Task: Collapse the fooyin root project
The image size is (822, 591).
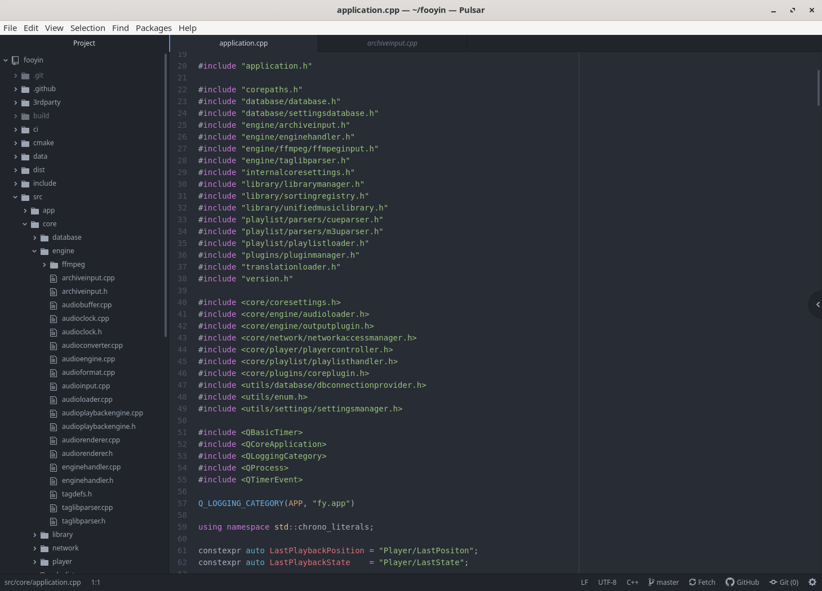Action: [x=6, y=60]
